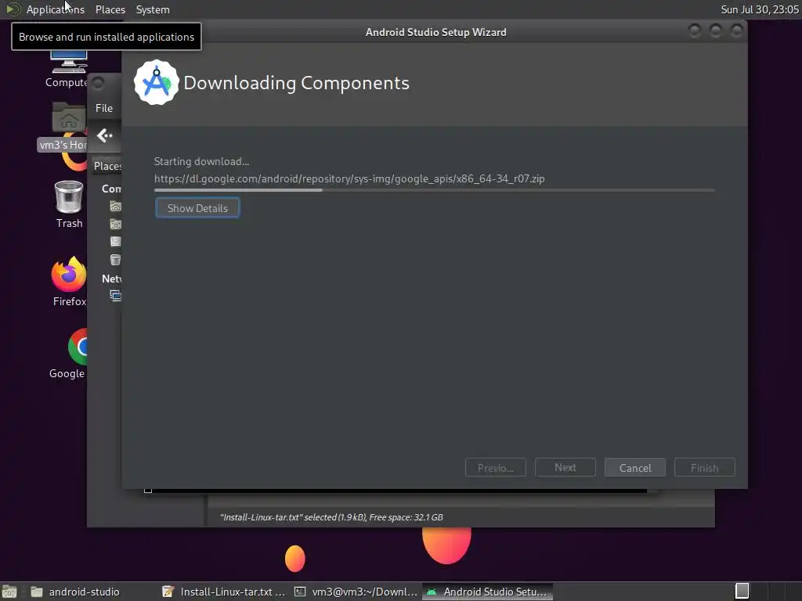Click the clock showing Sun Jul 30

pos(760,9)
